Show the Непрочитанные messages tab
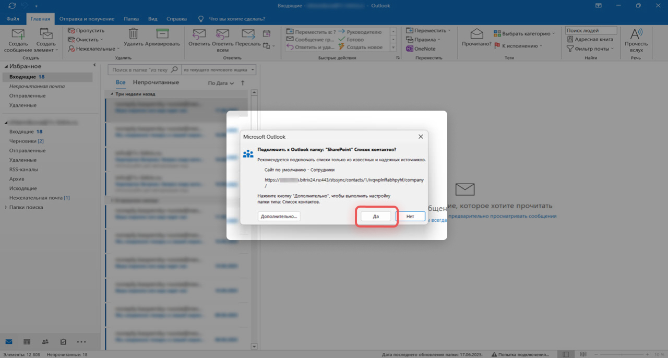Image resolution: width=668 pixels, height=358 pixels. [x=156, y=82]
